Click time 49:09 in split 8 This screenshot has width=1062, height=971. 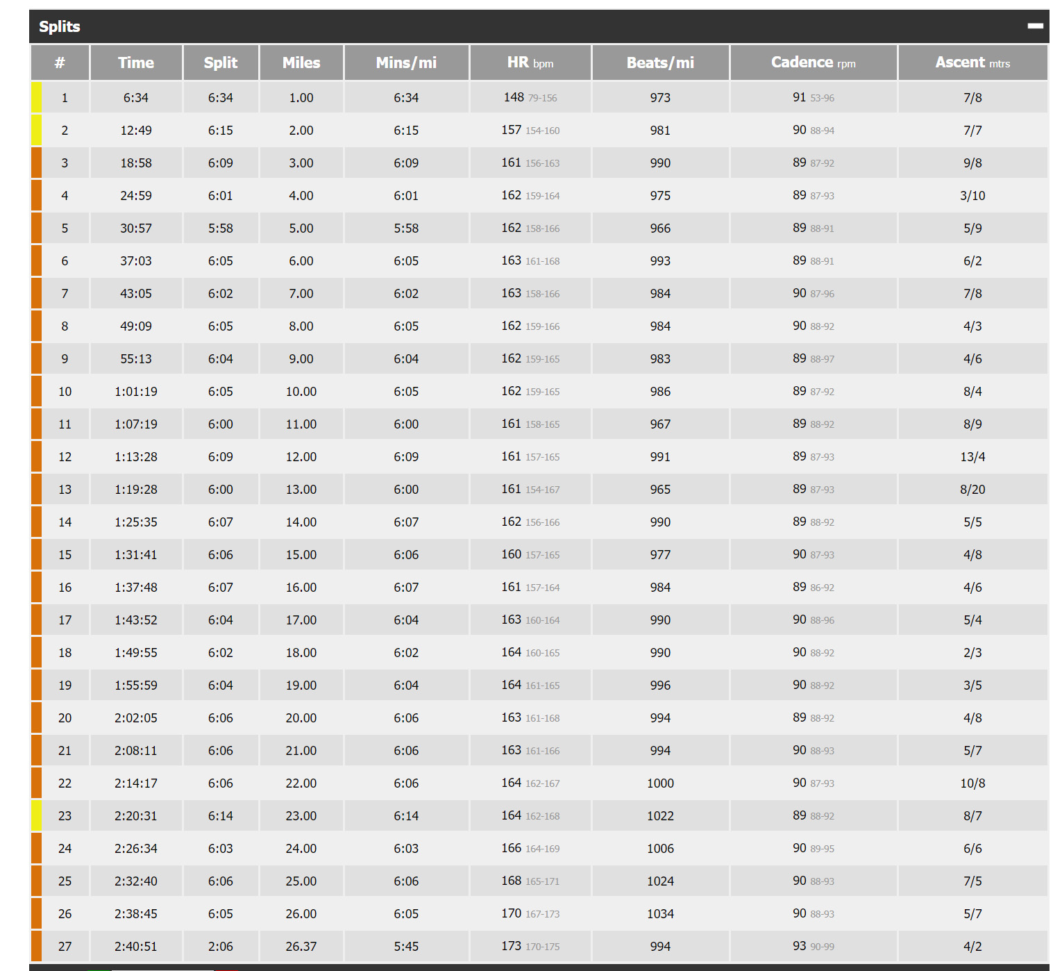click(x=136, y=326)
